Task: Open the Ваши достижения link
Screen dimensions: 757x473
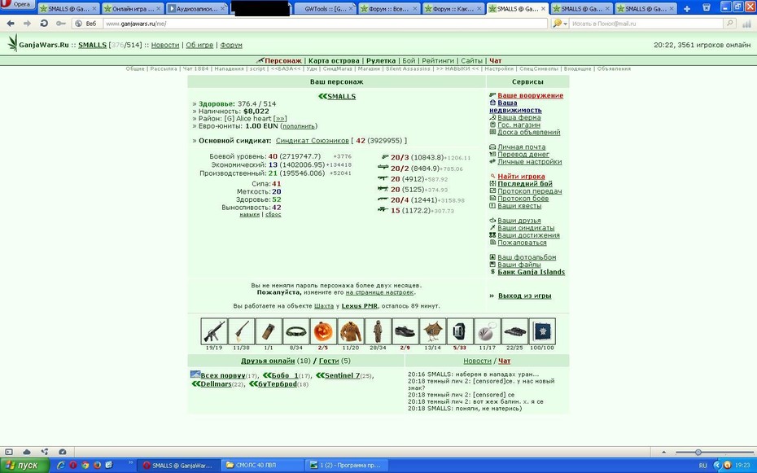Action: (x=528, y=235)
